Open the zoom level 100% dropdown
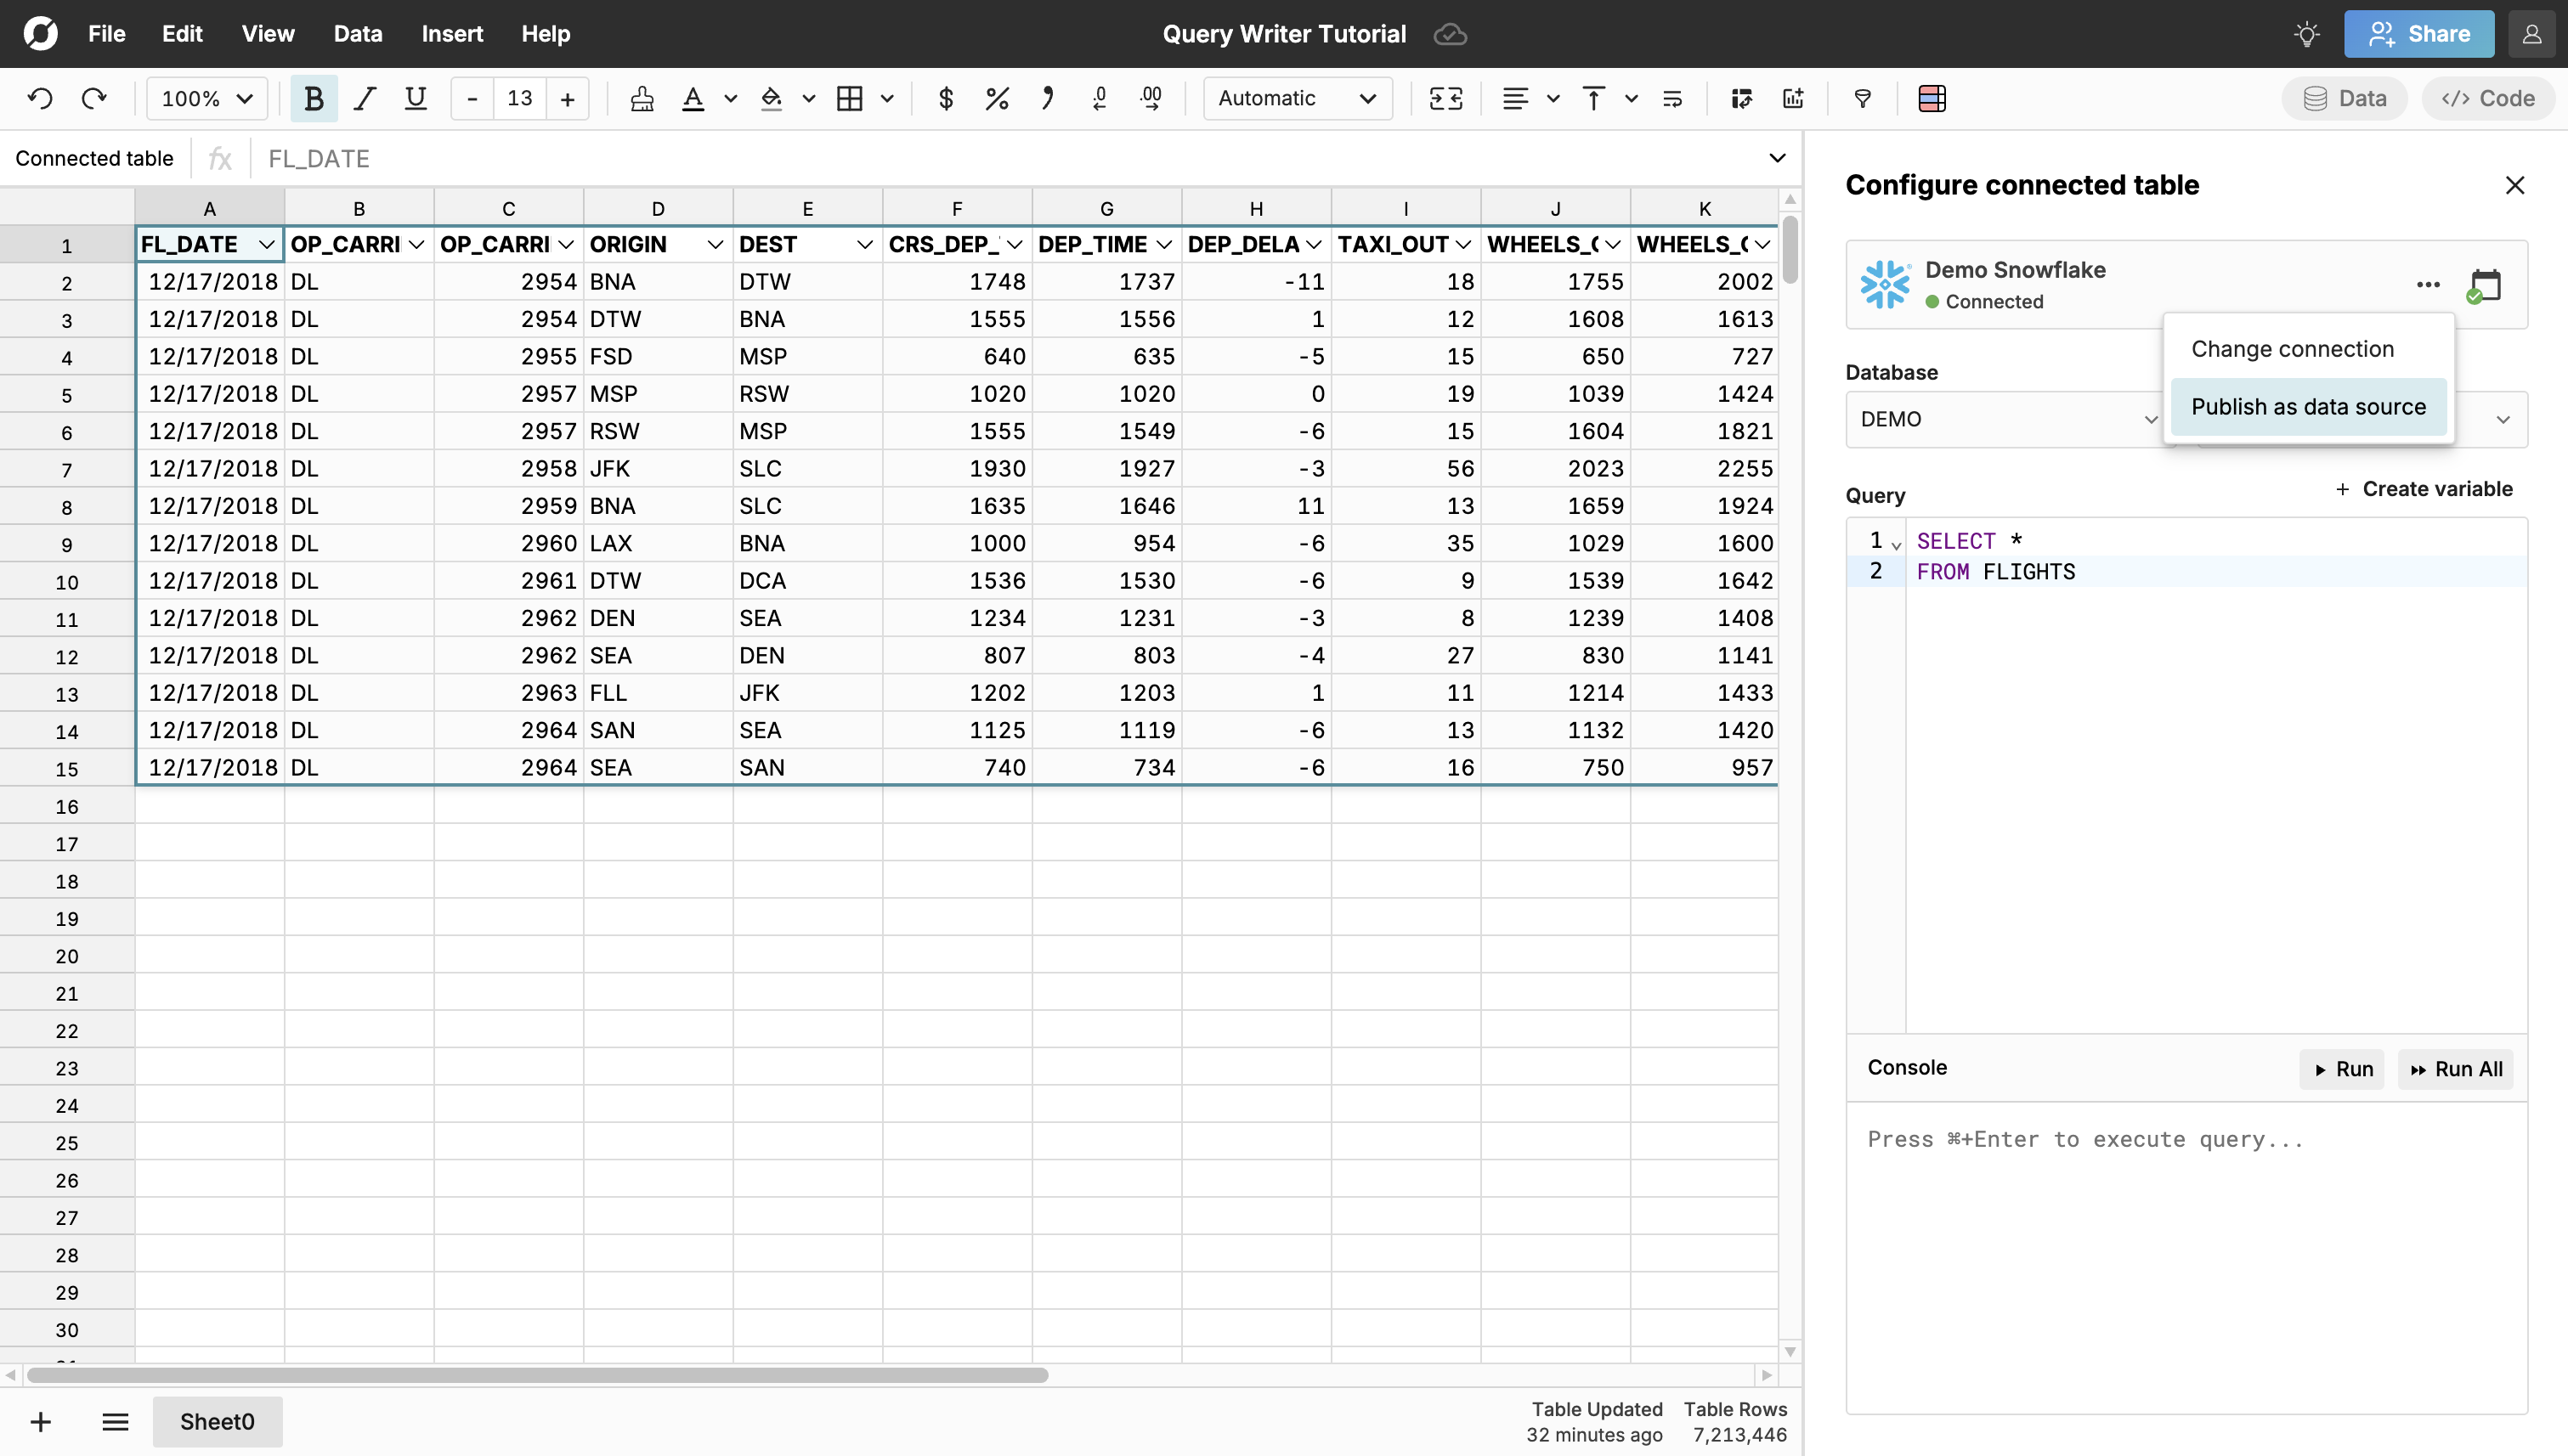Viewport: 2568px width, 1456px height. point(207,98)
